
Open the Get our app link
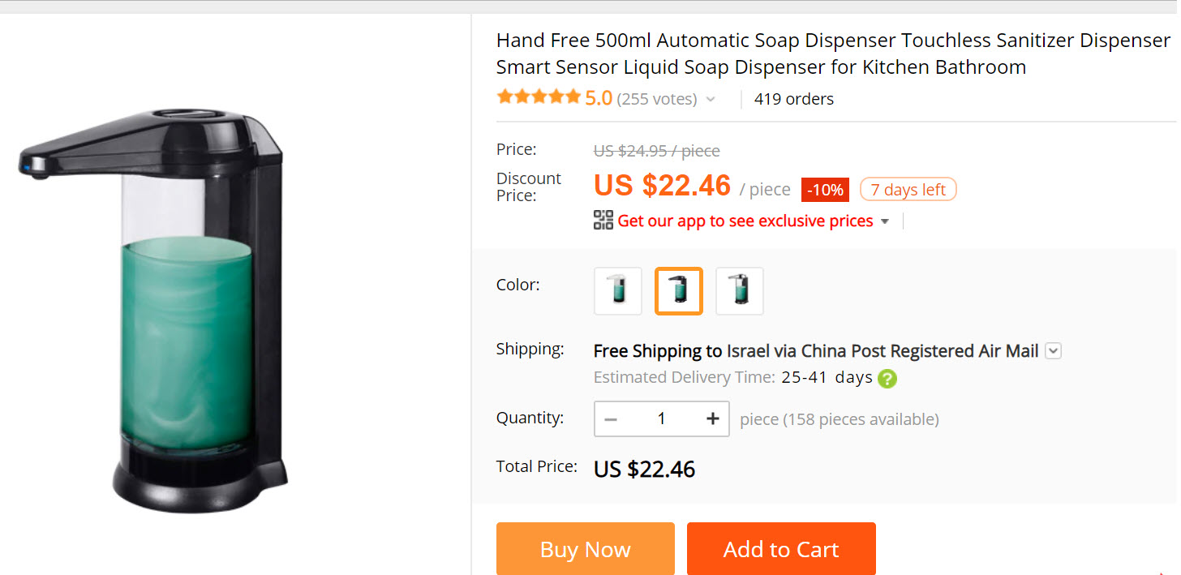(x=745, y=221)
